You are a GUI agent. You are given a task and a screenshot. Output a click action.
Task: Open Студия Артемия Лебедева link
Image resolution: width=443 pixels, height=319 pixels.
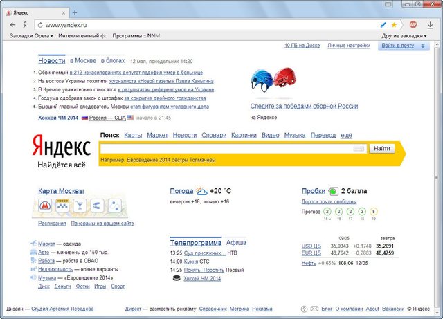62,309
